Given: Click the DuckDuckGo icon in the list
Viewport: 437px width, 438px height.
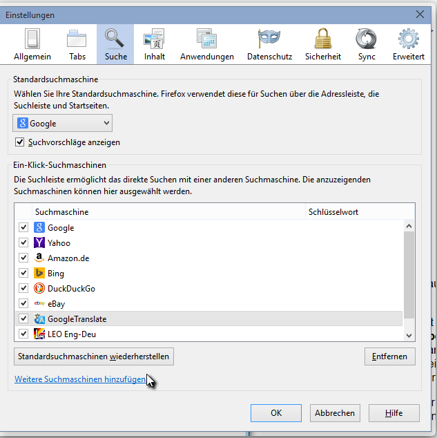Looking at the screenshot, I should (39, 288).
